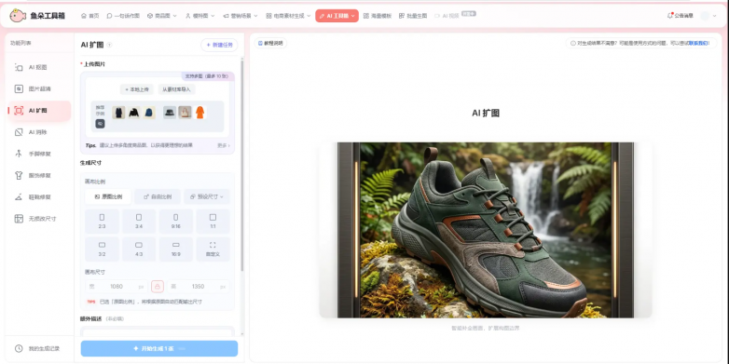Open the 鞋靴修复 tool in sidebar
729x364 pixels.
click(x=39, y=196)
